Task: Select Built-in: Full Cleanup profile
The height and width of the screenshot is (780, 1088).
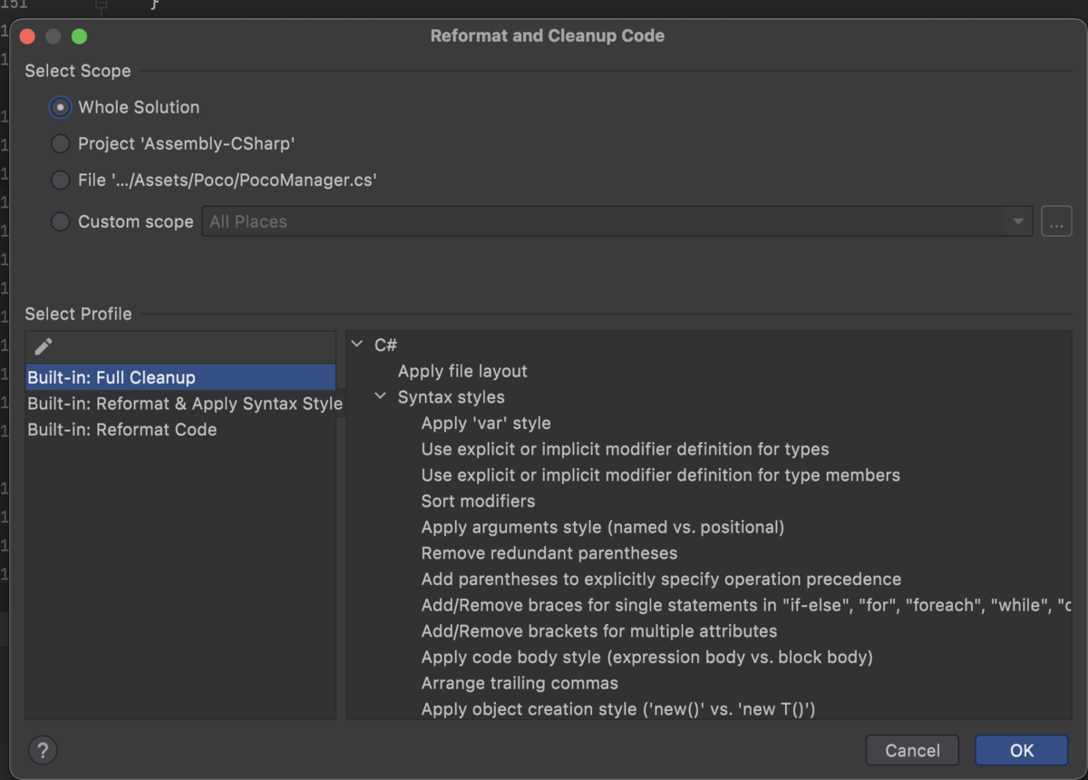Action: click(x=112, y=377)
